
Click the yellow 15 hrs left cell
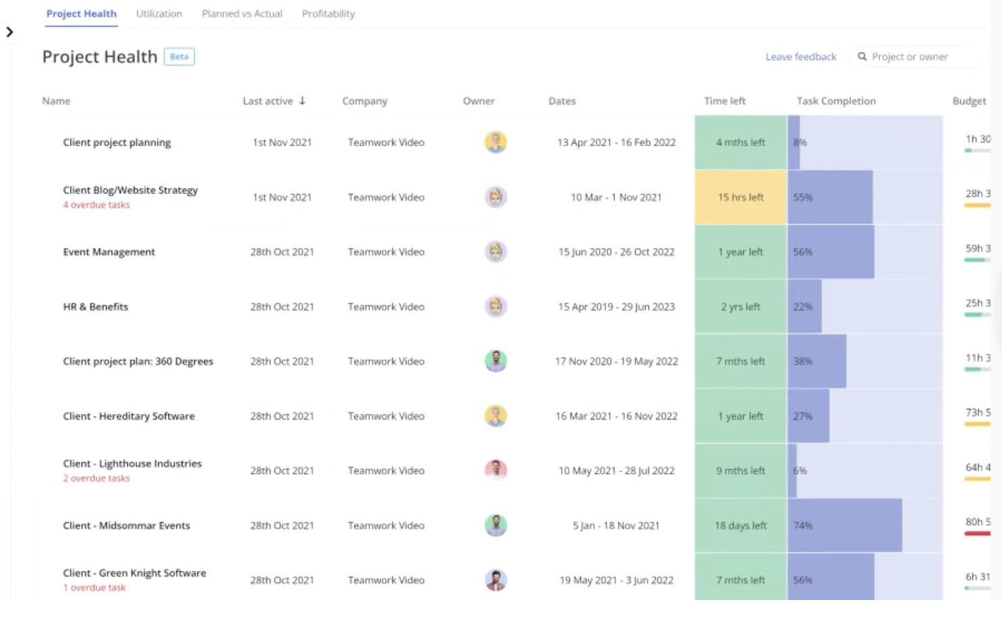tap(740, 197)
